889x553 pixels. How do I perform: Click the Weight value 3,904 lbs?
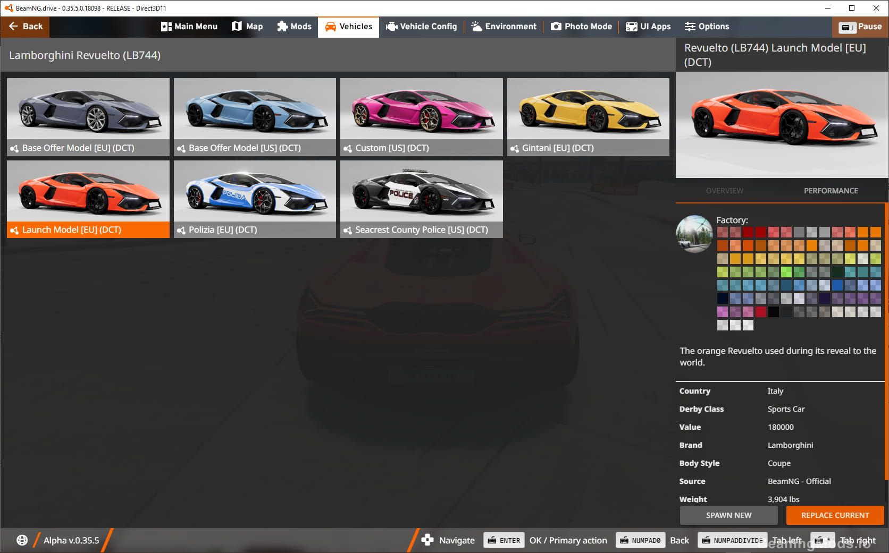pyautogui.click(x=783, y=499)
